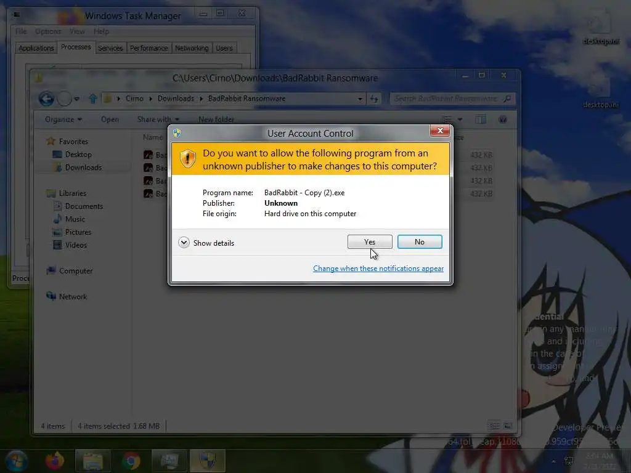The image size is (631, 473).
Task: Open 'Change when these notifications appear' link
Action: click(378, 269)
